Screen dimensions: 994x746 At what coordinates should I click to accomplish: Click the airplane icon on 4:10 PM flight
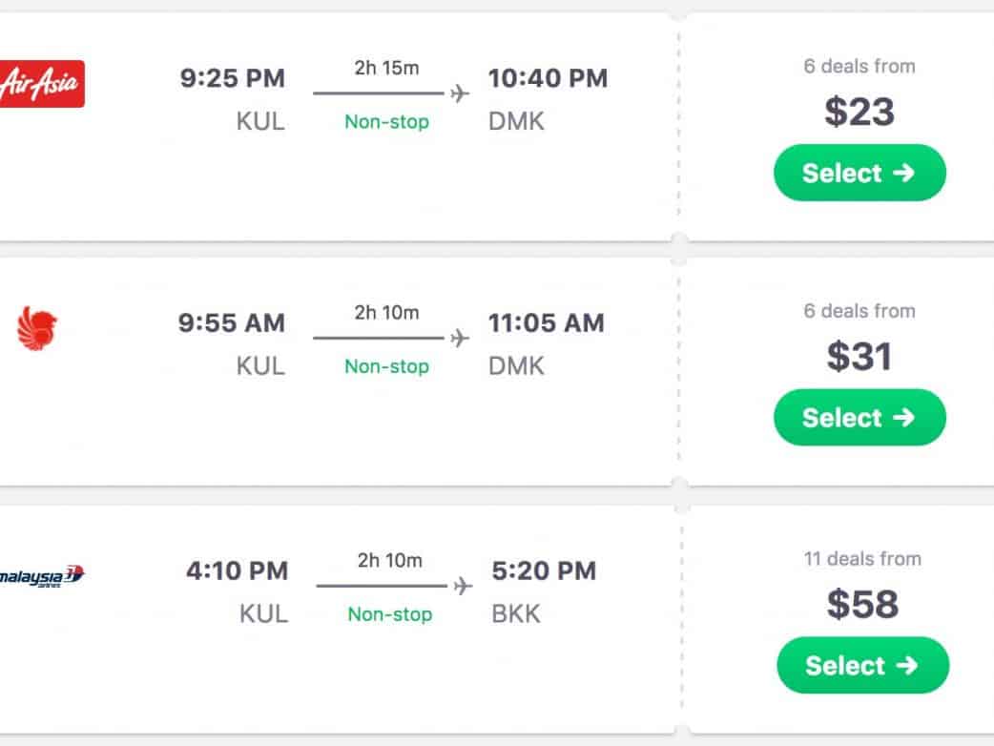point(464,585)
